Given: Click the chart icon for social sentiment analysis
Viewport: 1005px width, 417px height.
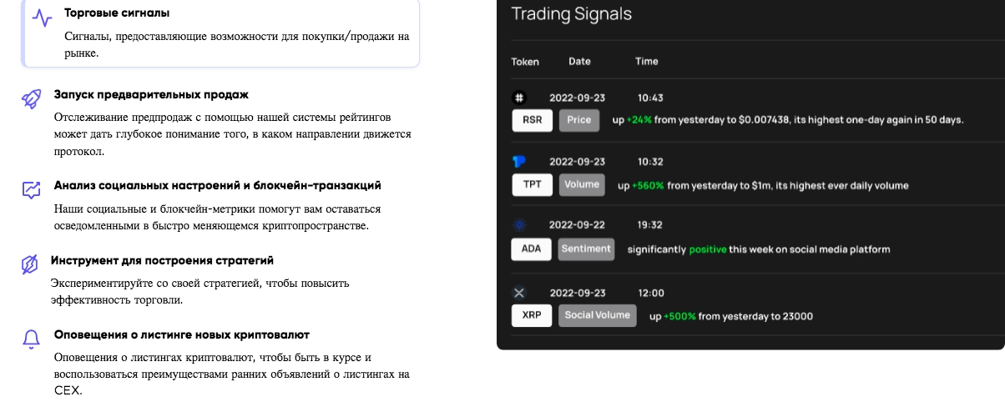Looking at the screenshot, I should tap(31, 189).
